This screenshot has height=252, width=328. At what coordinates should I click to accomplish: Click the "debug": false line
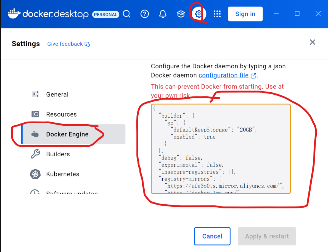pos(180,158)
